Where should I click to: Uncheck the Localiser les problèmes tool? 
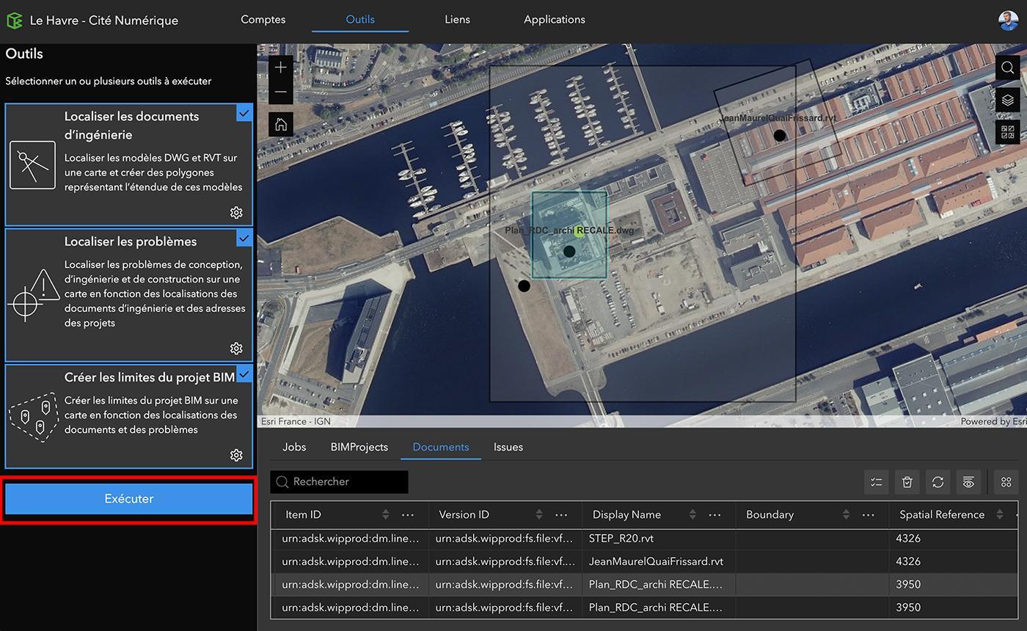pyautogui.click(x=244, y=238)
